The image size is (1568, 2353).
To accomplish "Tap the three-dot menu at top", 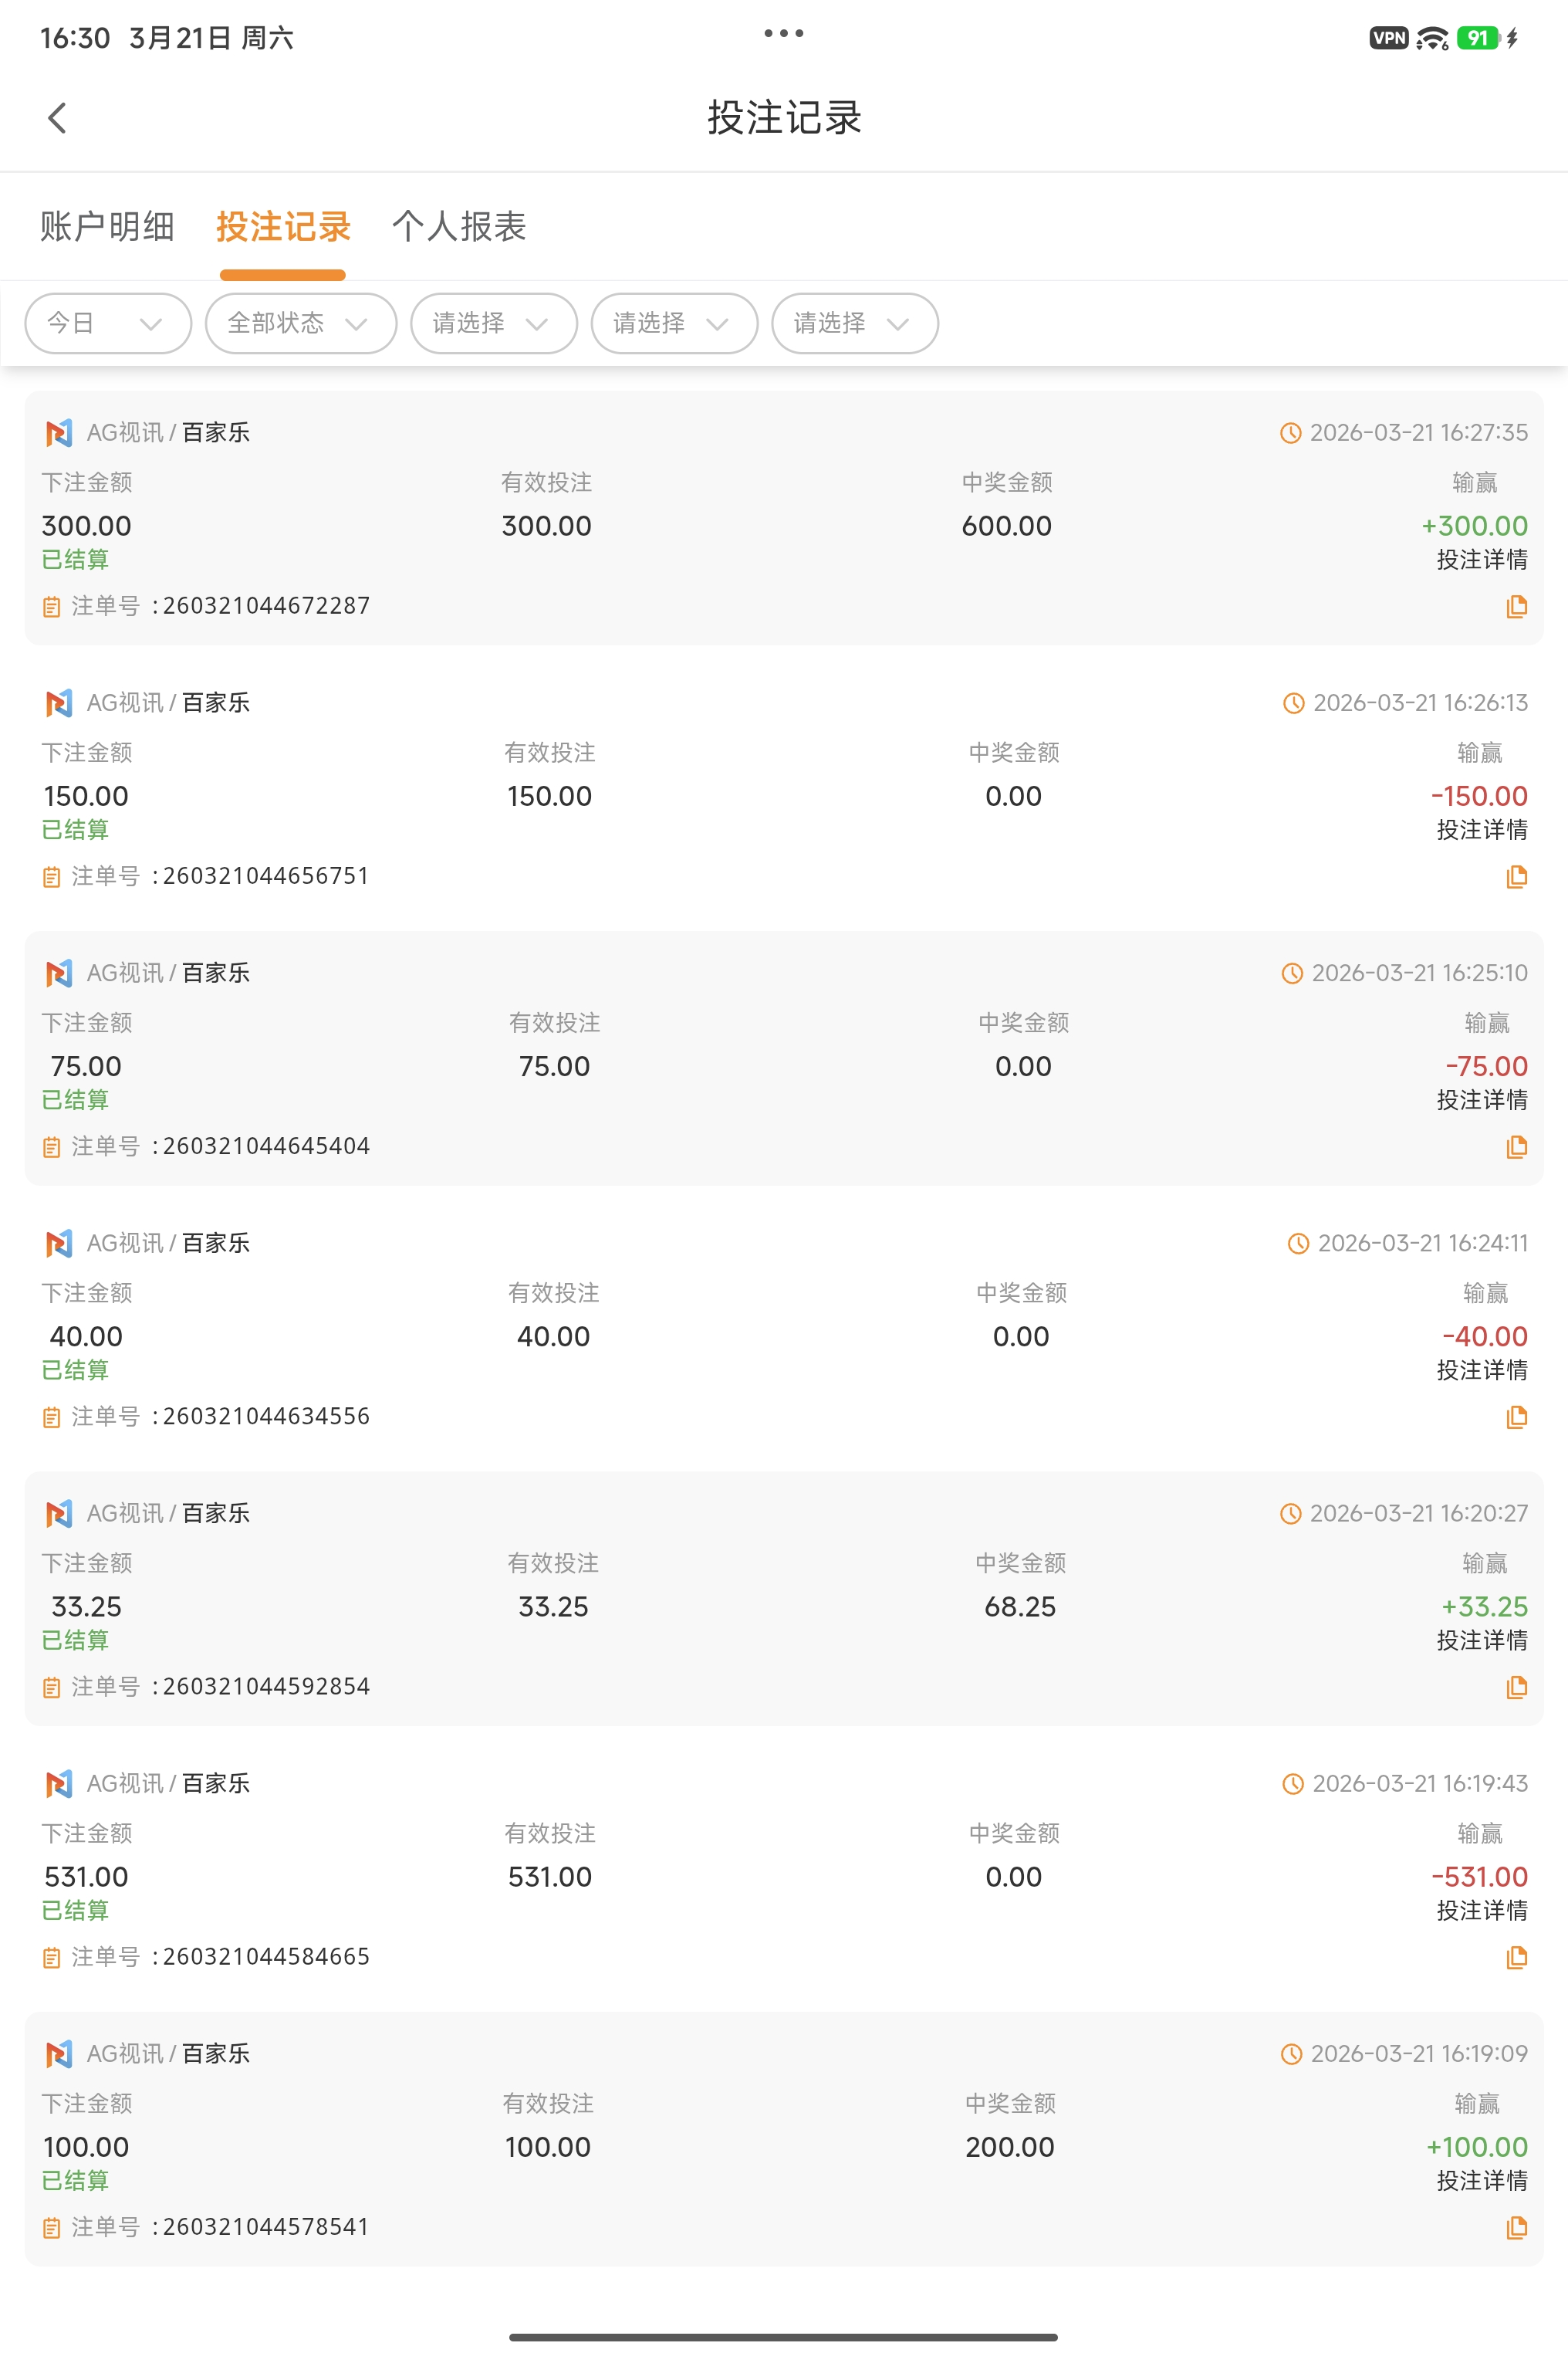I will pyautogui.click(x=783, y=34).
